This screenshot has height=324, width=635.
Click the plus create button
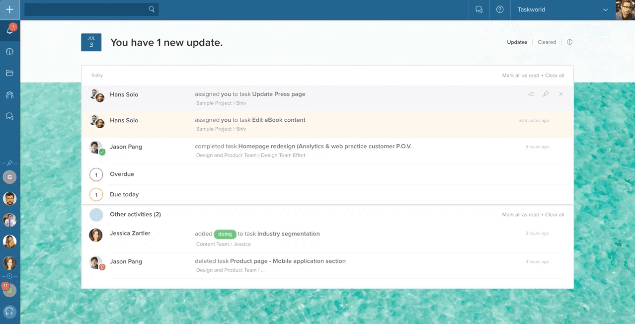tap(9, 9)
